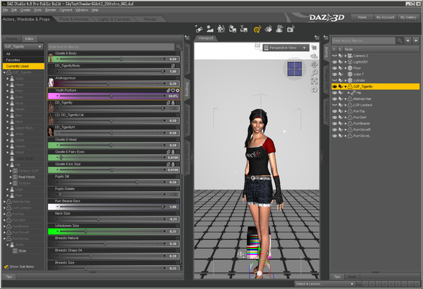Image resolution: width=423 pixels, height=289 pixels.
Task: Expand the PurrSkirt node in Scene tree
Action: (x=345, y=118)
